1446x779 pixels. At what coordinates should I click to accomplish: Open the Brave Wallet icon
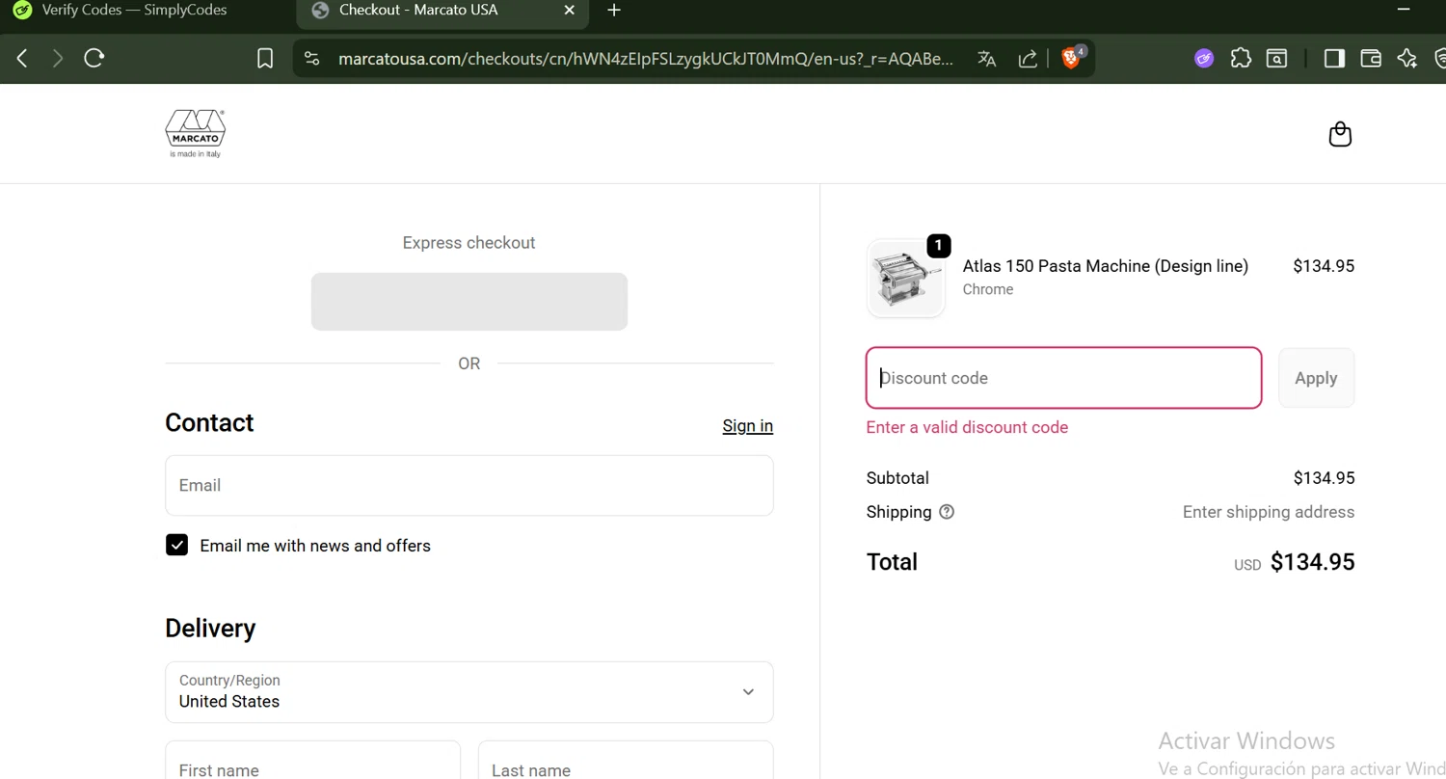coord(1371,59)
